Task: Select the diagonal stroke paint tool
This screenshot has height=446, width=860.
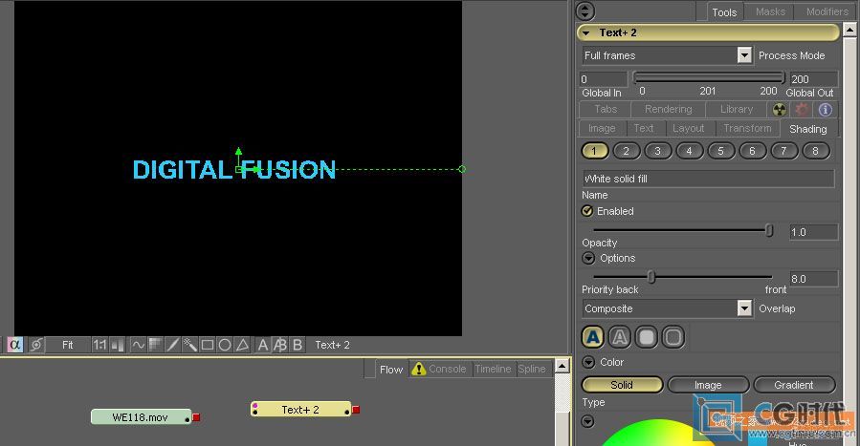Action: click(172, 345)
